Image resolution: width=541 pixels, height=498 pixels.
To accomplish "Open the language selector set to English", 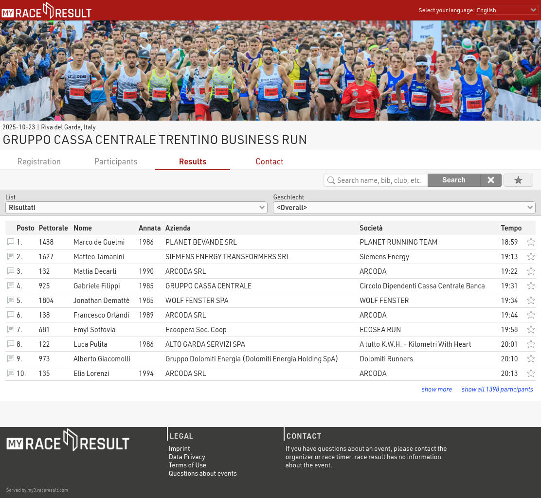I will (x=507, y=10).
